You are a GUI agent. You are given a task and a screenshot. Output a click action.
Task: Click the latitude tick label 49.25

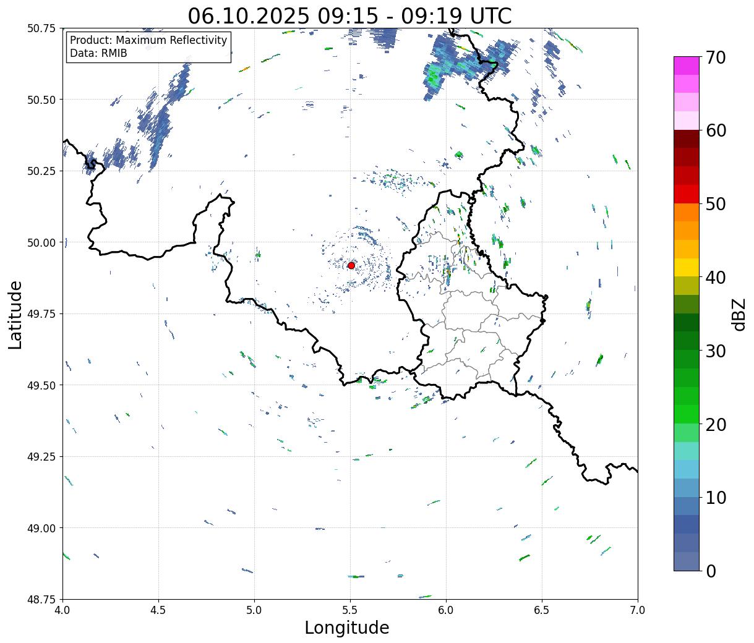(x=41, y=457)
